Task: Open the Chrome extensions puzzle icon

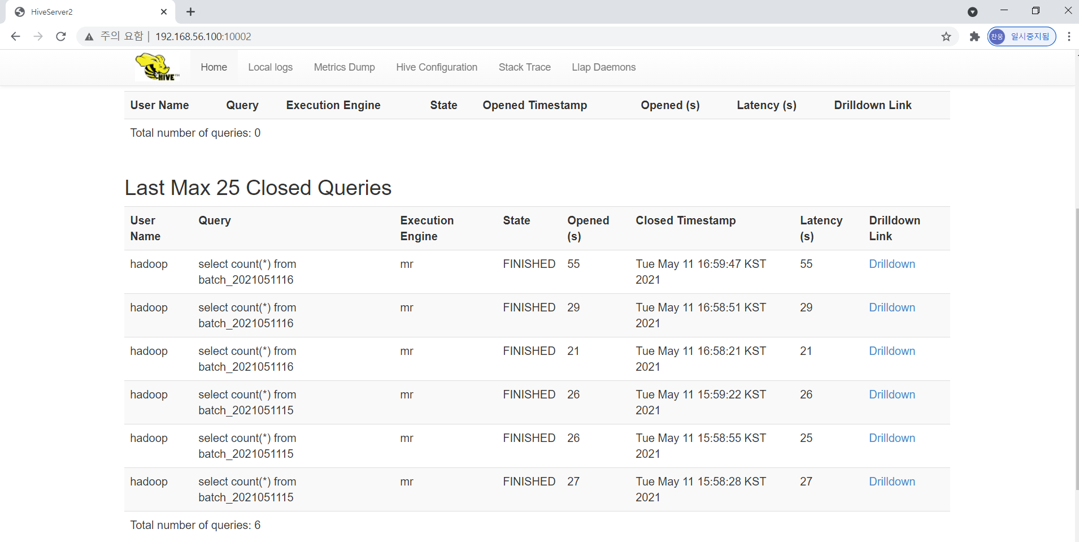Action: click(974, 36)
